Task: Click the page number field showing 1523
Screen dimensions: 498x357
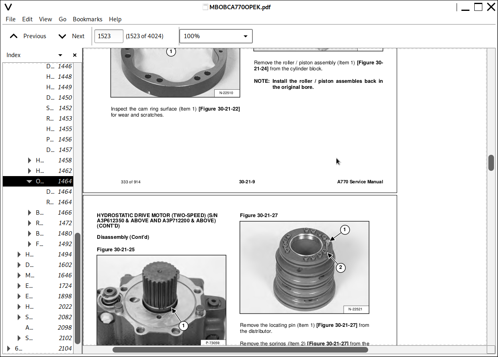Action: click(x=109, y=36)
